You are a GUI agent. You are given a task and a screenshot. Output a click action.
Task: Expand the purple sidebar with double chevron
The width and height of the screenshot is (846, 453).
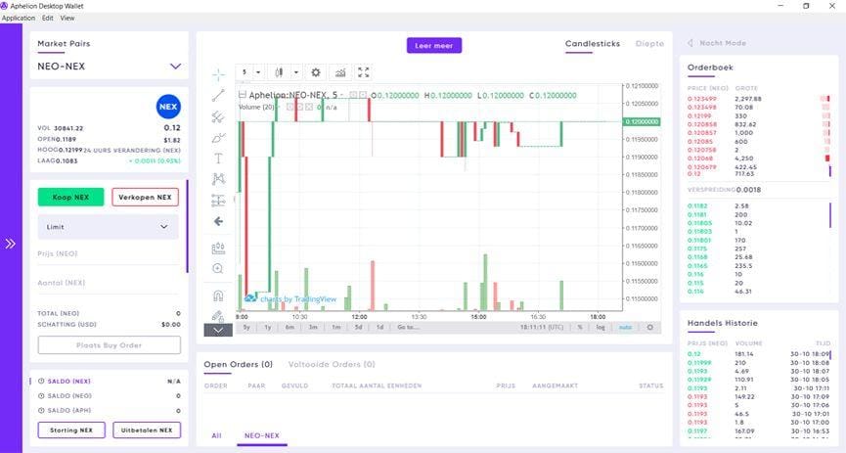10,244
